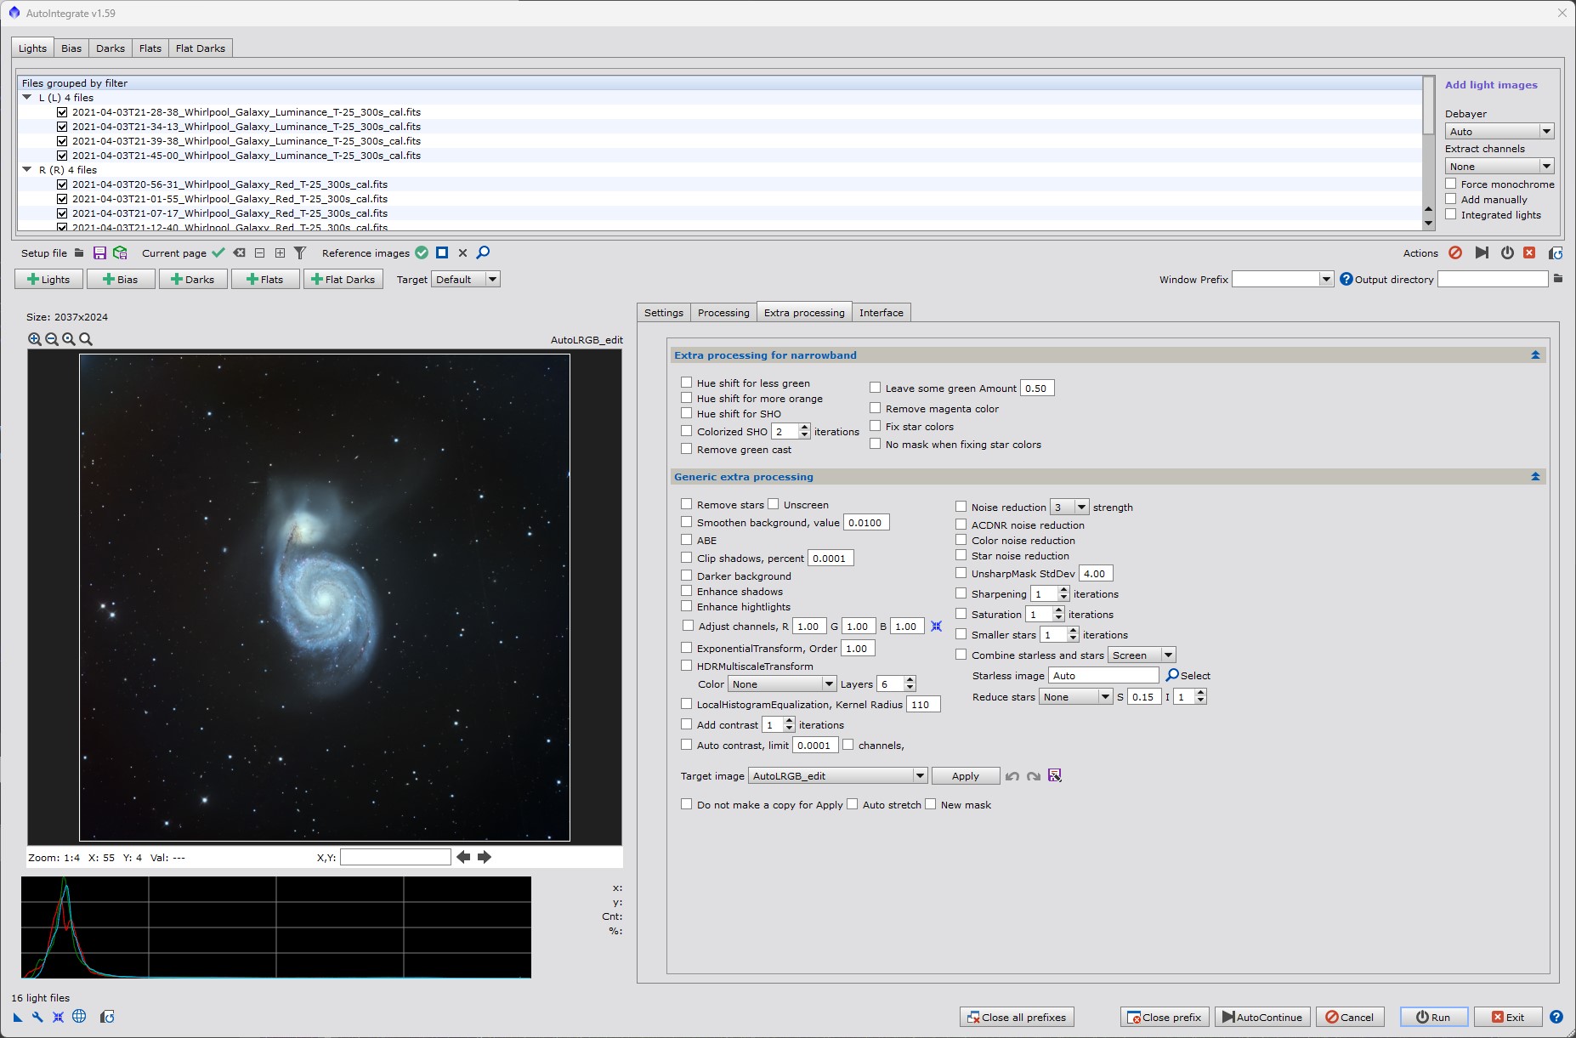The height and width of the screenshot is (1038, 1576).
Task: Collapse Generic extra processing section
Action: point(1535,477)
